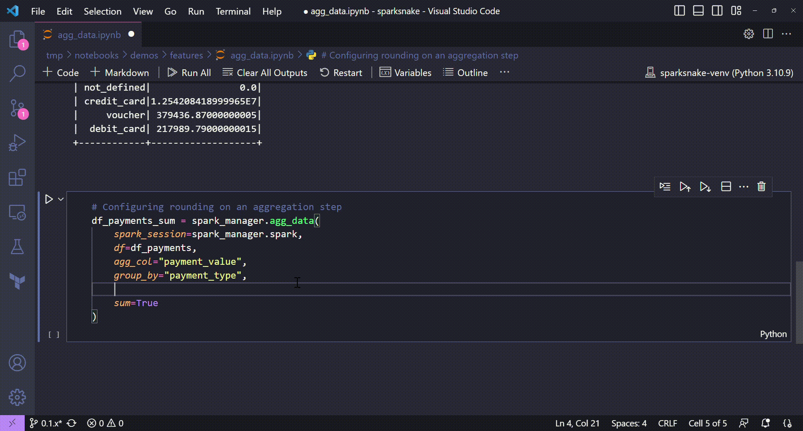
Task: Open the Extensions view icon
Action: (x=17, y=178)
